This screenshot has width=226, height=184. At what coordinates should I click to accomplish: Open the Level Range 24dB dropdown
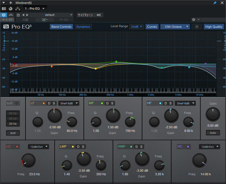coord(136,27)
